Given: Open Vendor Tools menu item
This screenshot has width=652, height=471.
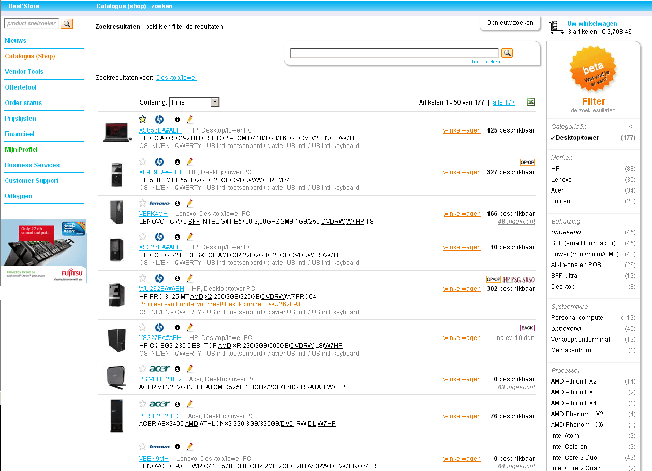Looking at the screenshot, I should (24, 72).
